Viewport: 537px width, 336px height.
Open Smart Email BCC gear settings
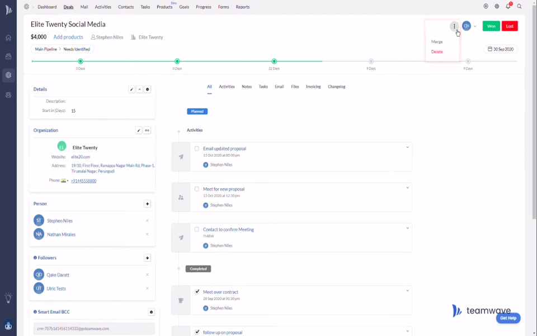(x=152, y=312)
